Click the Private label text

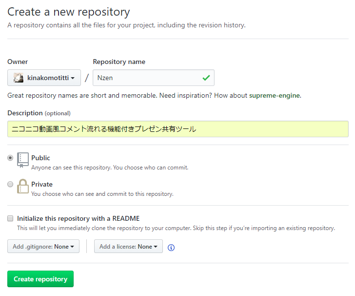42,184
